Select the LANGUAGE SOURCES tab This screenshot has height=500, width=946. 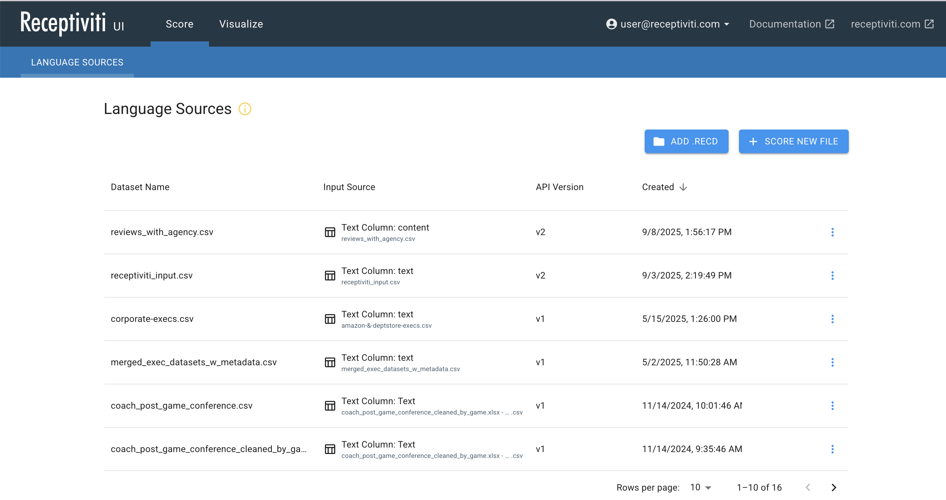[77, 62]
